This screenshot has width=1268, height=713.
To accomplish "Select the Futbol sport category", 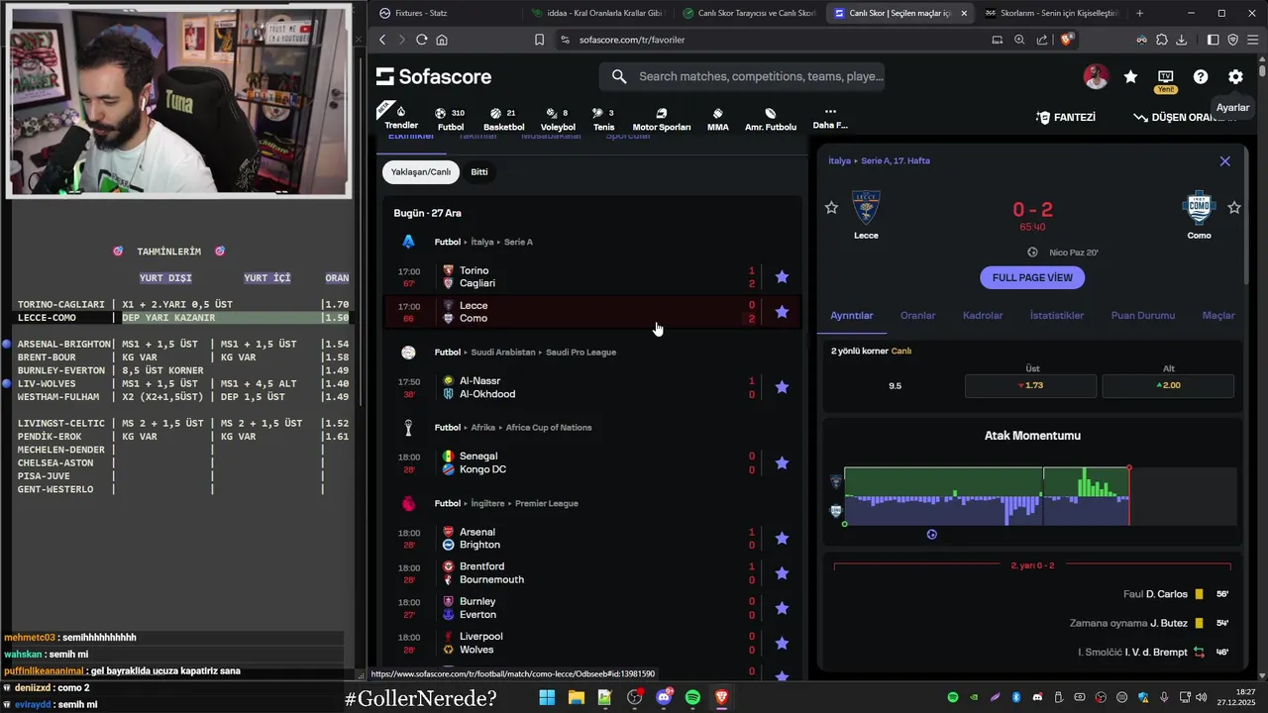I will point(451,119).
